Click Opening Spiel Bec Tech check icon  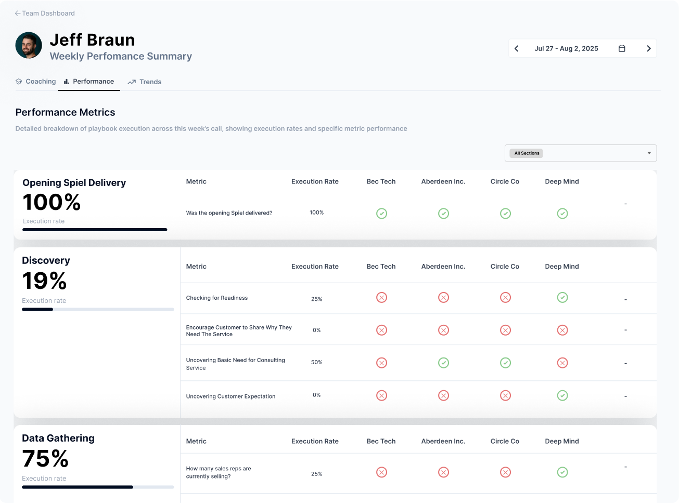[382, 214]
